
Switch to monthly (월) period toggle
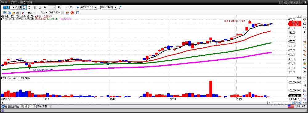(34, 7)
